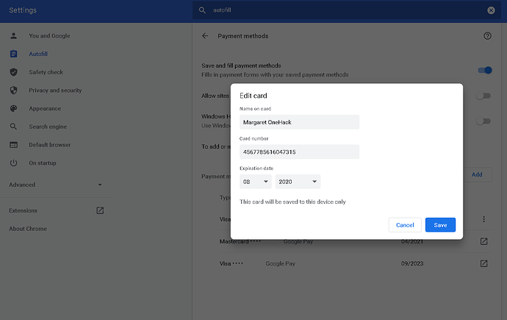
Task: Open the help question mark icon
Action: pos(487,36)
